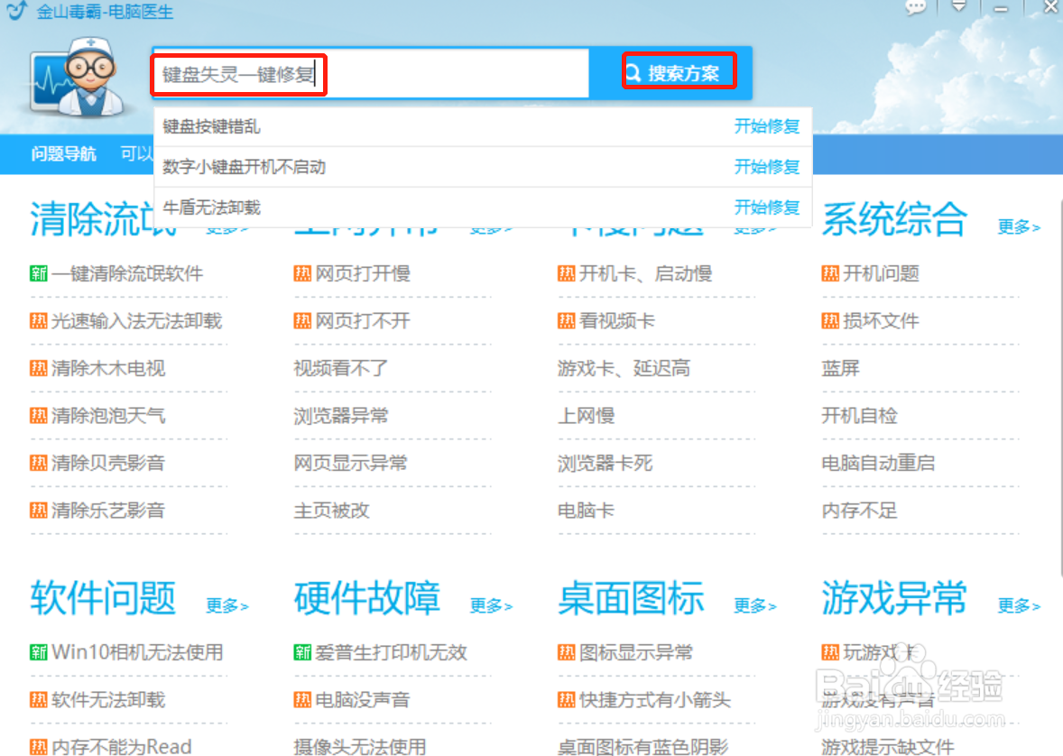Image resolution: width=1063 pixels, height=756 pixels.
Task: Click the 热 flame badge beside 玩游戏卡
Action: 829,651
